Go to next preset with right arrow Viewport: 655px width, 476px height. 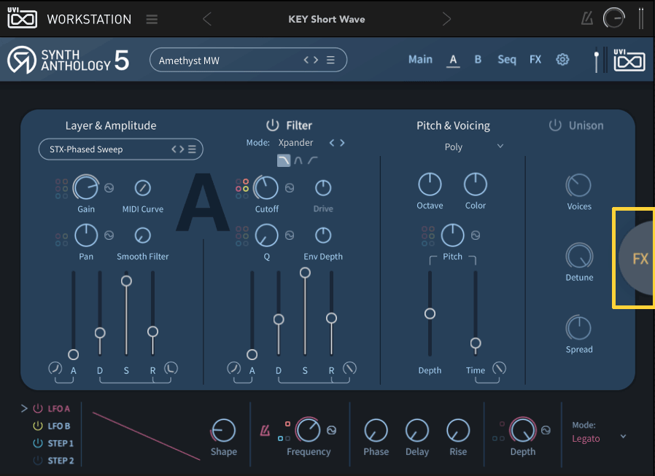click(446, 19)
